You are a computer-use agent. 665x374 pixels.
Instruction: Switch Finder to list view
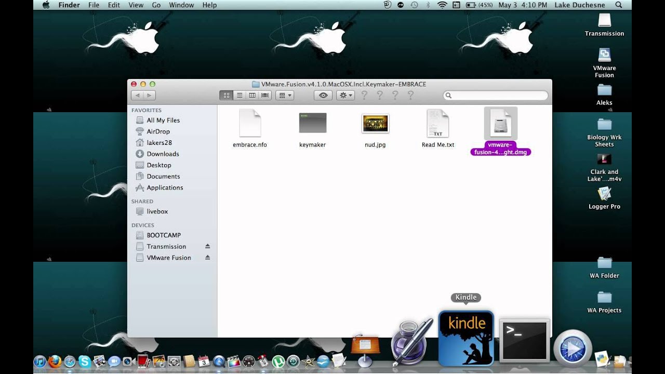(x=240, y=96)
